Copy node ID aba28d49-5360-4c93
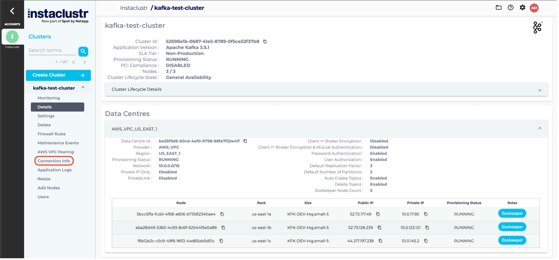This screenshot has height=260, width=559. 223,228
